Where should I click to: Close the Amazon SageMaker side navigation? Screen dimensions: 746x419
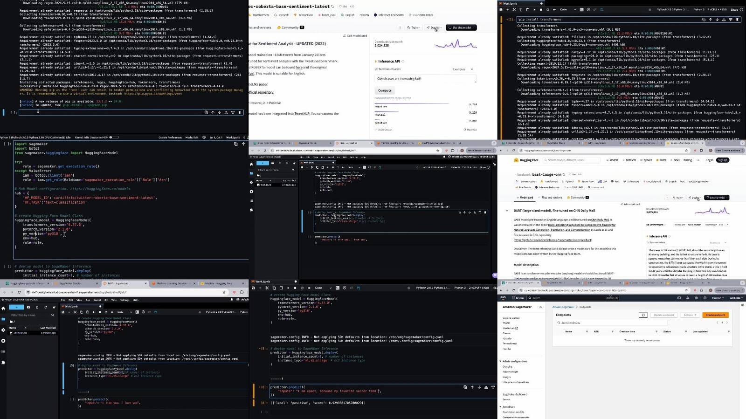pyautogui.click(x=540, y=307)
